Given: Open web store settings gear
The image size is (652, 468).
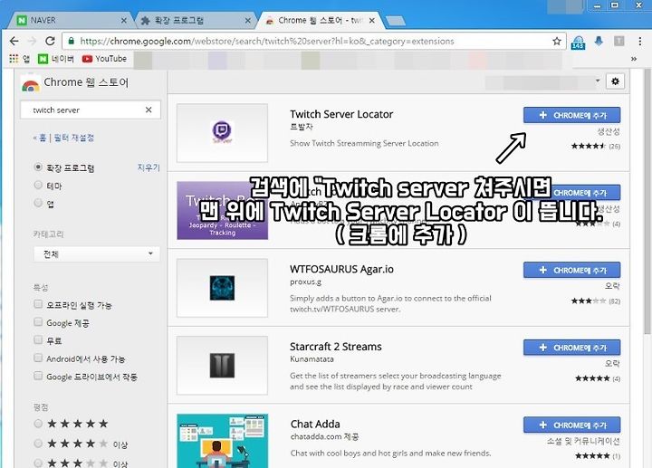Looking at the screenshot, I should (615, 81).
